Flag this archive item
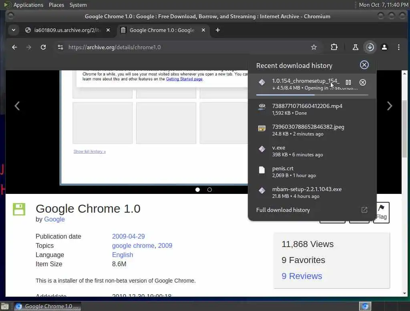 (x=381, y=213)
